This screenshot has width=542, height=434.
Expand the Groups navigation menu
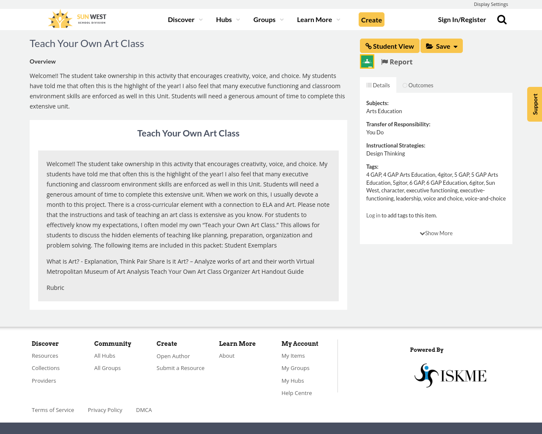tap(268, 19)
